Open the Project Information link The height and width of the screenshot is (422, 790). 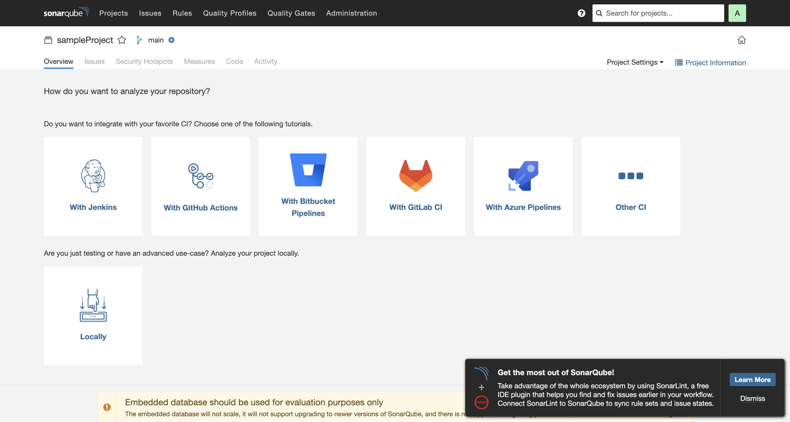pos(715,62)
